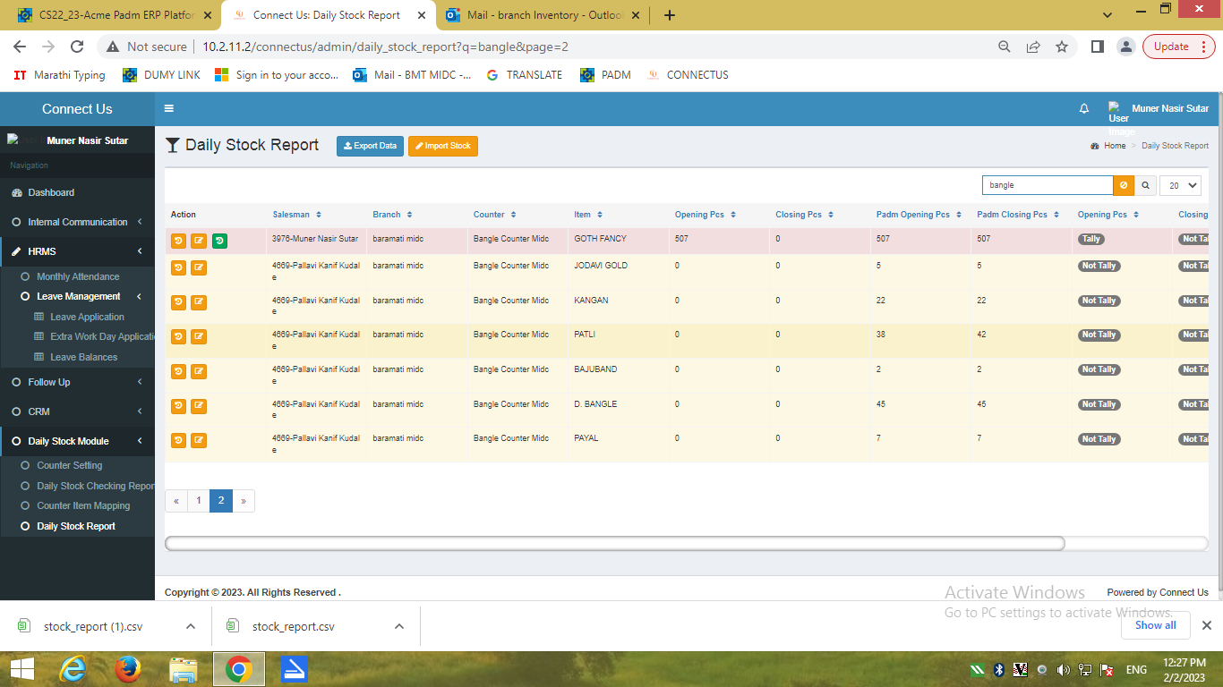Click the browser address bar URL
The width and height of the screenshot is (1223, 687).
385,47
